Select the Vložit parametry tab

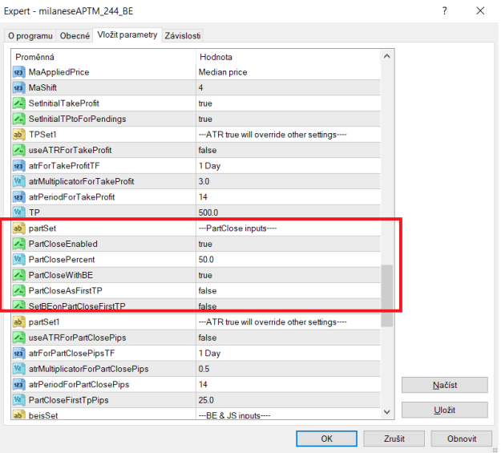pos(127,34)
